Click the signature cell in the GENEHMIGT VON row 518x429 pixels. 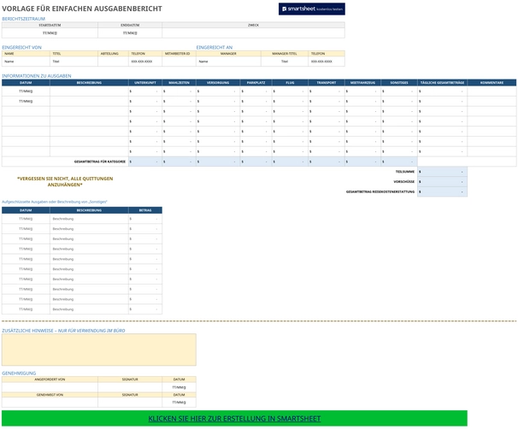130,403
